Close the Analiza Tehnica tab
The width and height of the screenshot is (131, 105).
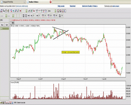coord(50,2)
